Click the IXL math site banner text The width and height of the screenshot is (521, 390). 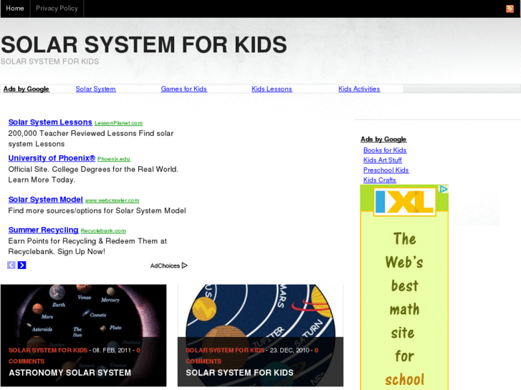click(x=404, y=308)
